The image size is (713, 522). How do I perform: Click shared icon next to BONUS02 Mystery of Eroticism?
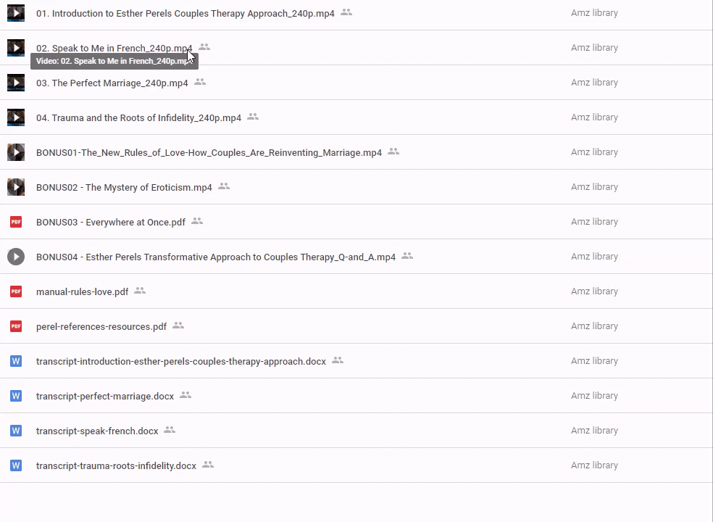click(224, 186)
